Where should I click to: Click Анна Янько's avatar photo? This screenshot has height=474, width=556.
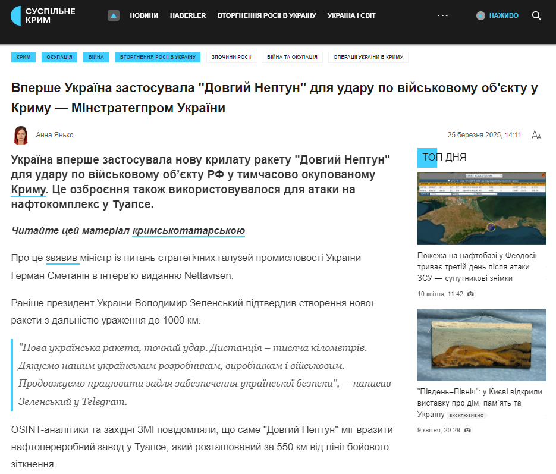[x=21, y=135]
